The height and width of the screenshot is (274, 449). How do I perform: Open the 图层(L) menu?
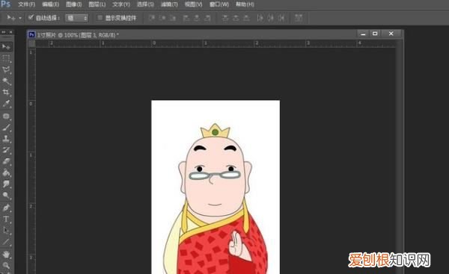(97, 4)
